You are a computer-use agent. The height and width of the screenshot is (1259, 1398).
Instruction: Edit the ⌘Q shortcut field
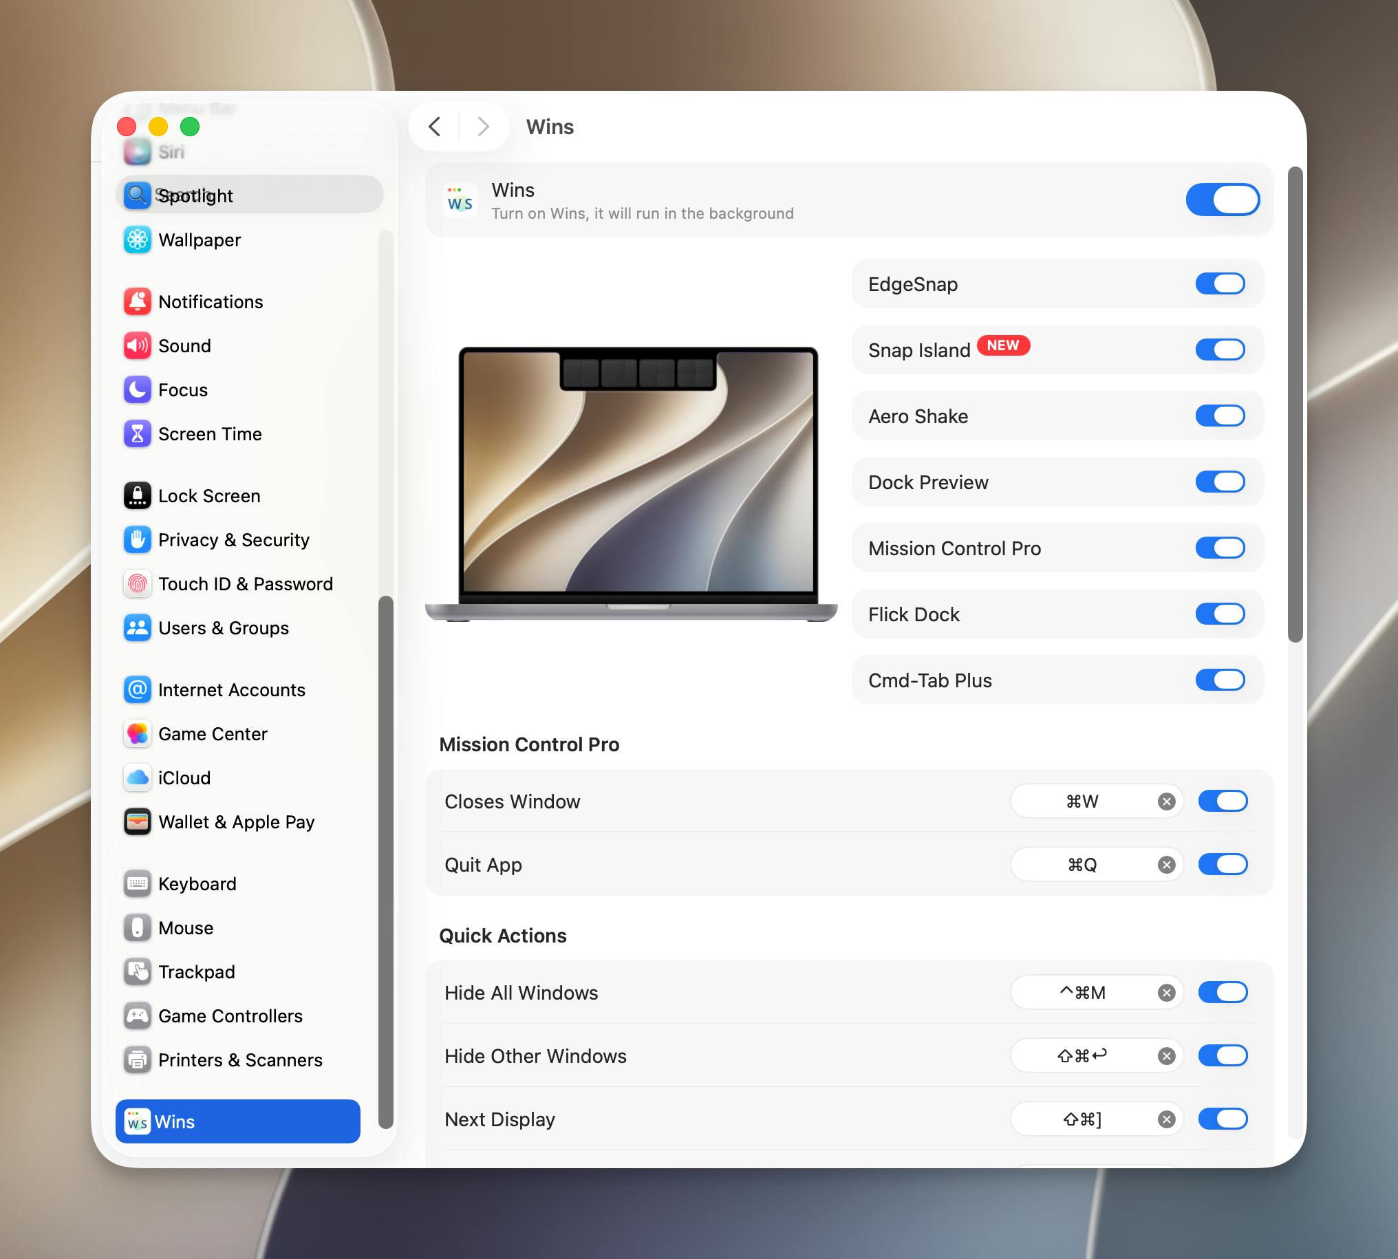click(1097, 865)
